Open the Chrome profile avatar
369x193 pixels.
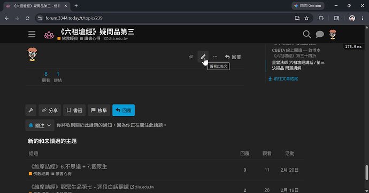[x=352, y=18]
